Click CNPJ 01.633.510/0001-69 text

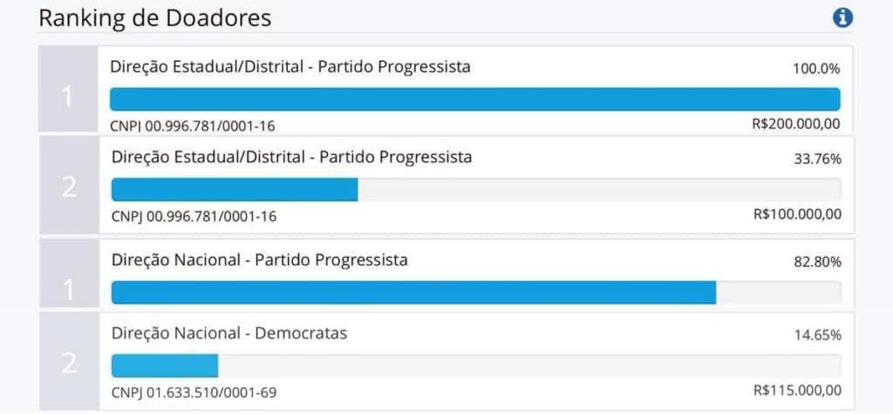194,393
